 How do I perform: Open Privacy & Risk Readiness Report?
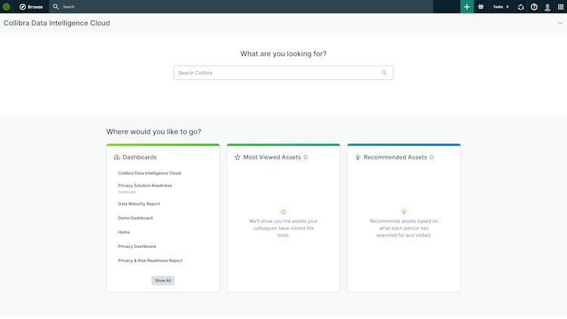(x=150, y=260)
